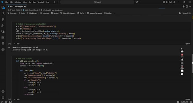Screen dimensions: 193x103
Task: Toggle the secondary side bar
Action: (174, 2)
